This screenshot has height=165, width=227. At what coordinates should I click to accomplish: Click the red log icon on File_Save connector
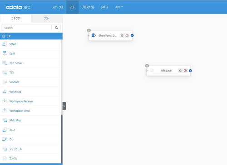click(x=185, y=71)
